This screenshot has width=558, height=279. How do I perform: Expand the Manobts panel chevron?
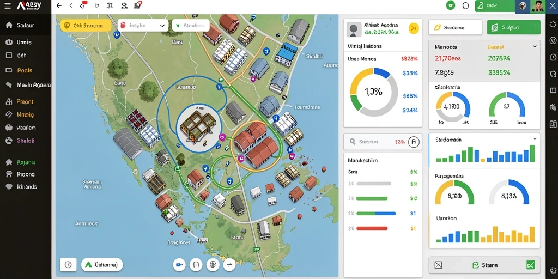tap(535, 46)
